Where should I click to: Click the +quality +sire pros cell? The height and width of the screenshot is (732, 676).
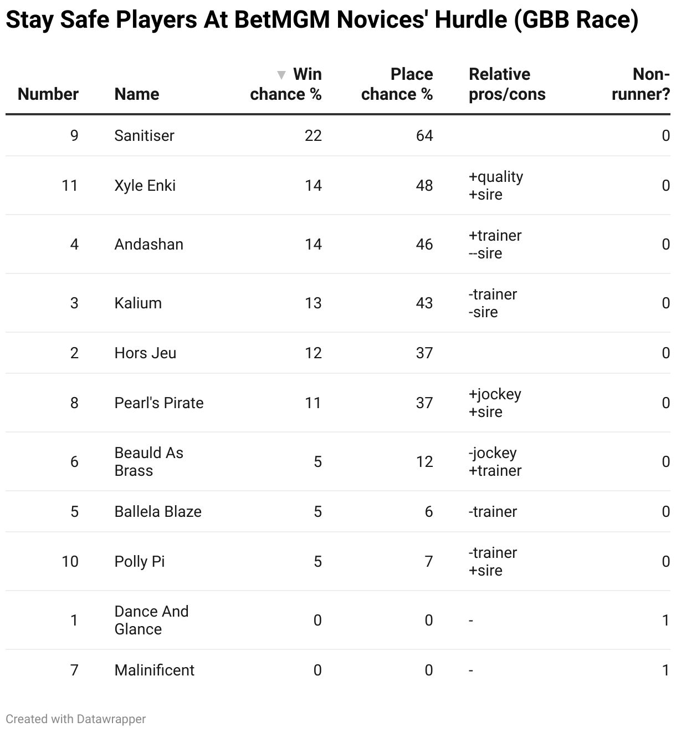[496, 186]
